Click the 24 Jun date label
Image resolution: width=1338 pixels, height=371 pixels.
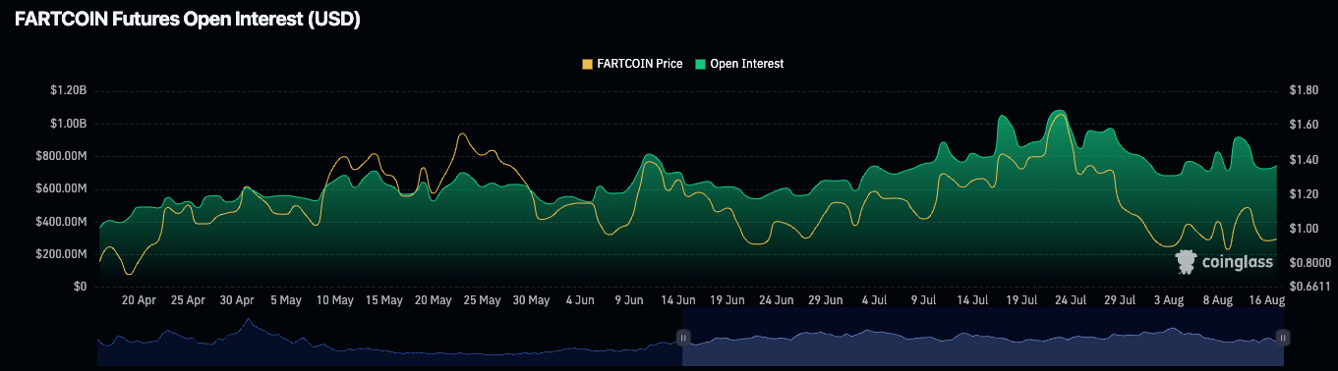point(777,300)
